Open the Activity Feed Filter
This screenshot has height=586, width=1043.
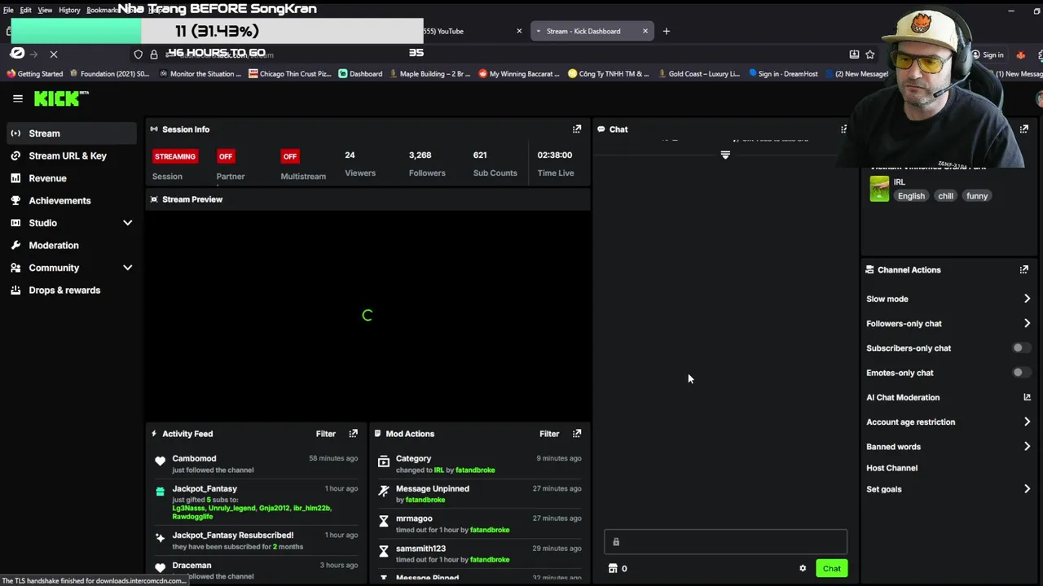(x=326, y=434)
